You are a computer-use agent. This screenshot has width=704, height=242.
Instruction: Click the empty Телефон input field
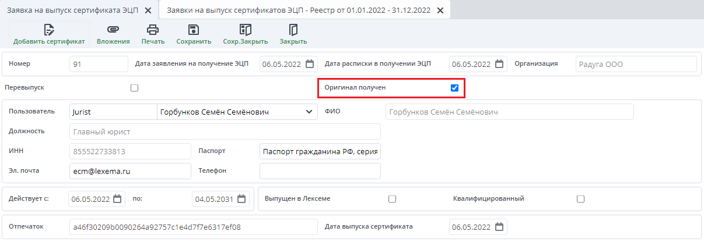coord(320,171)
